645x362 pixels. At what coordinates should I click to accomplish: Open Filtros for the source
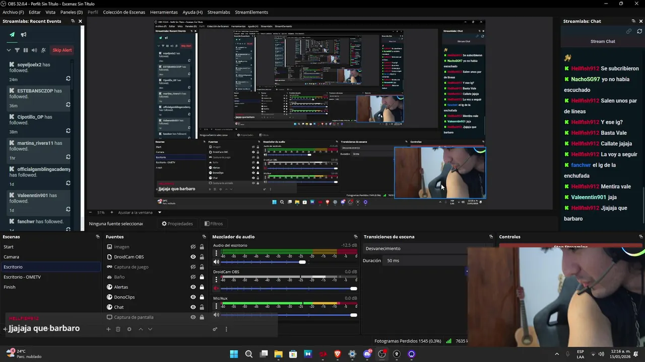coord(214,224)
